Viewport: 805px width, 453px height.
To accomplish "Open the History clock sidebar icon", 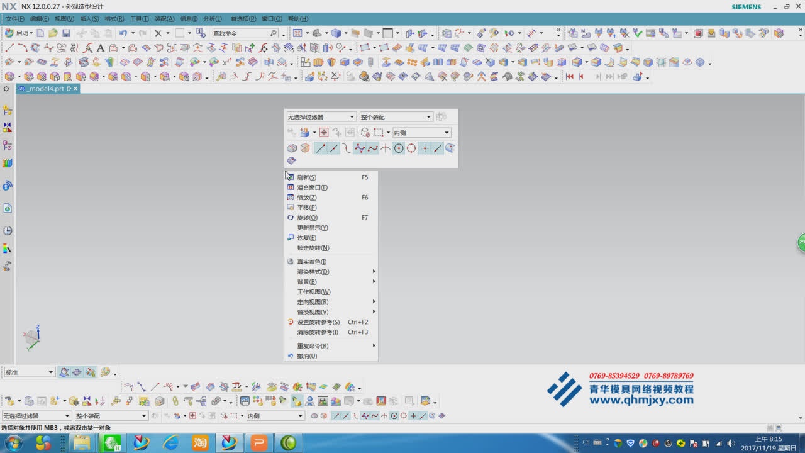I will coord(8,231).
